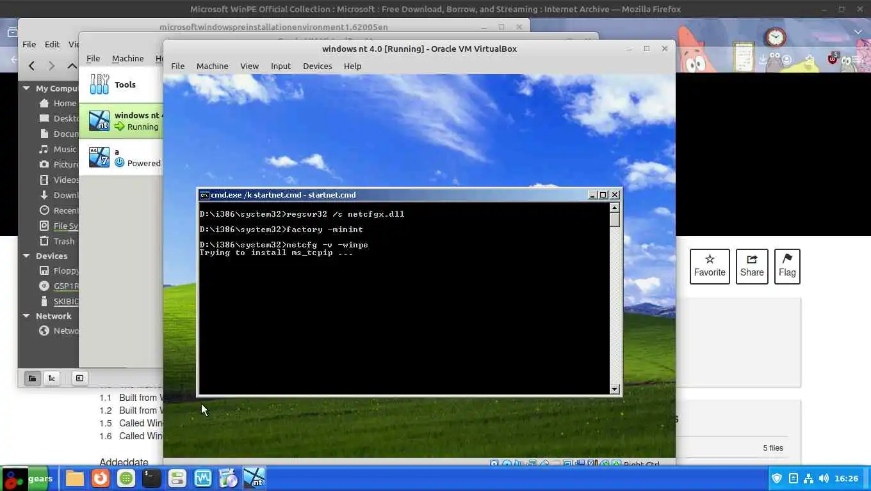Hide the file manager sidebar
This screenshot has width=871, height=491.
pyautogui.click(x=79, y=378)
